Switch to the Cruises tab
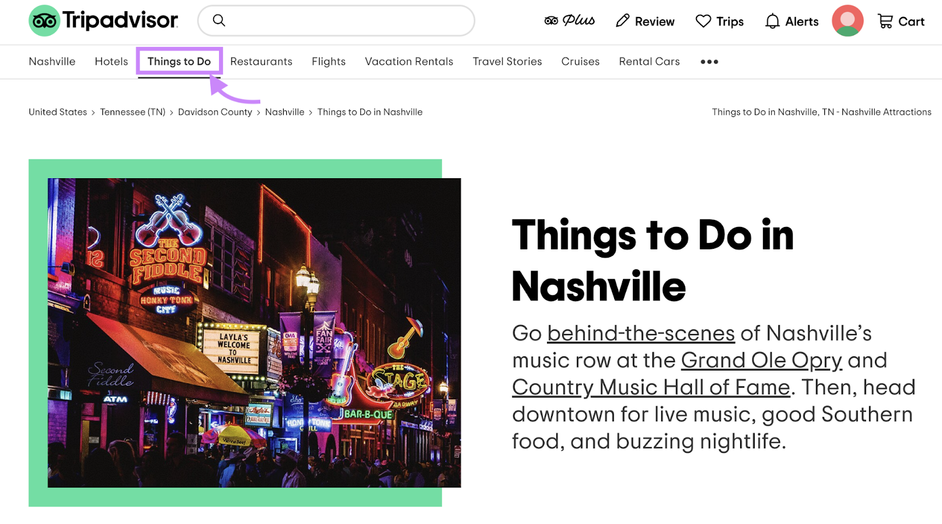 581,61
